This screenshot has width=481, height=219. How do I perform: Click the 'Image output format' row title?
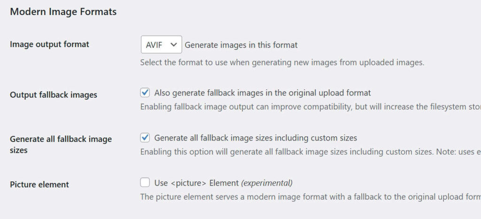tap(49, 45)
